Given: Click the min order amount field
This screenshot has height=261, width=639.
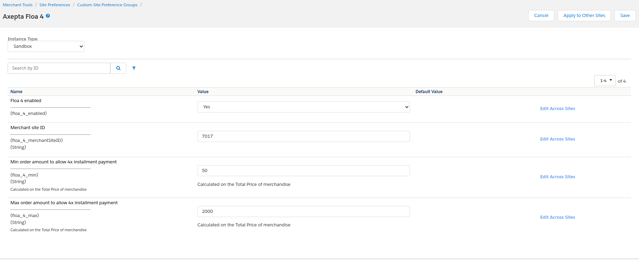Looking at the screenshot, I should (x=303, y=171).
